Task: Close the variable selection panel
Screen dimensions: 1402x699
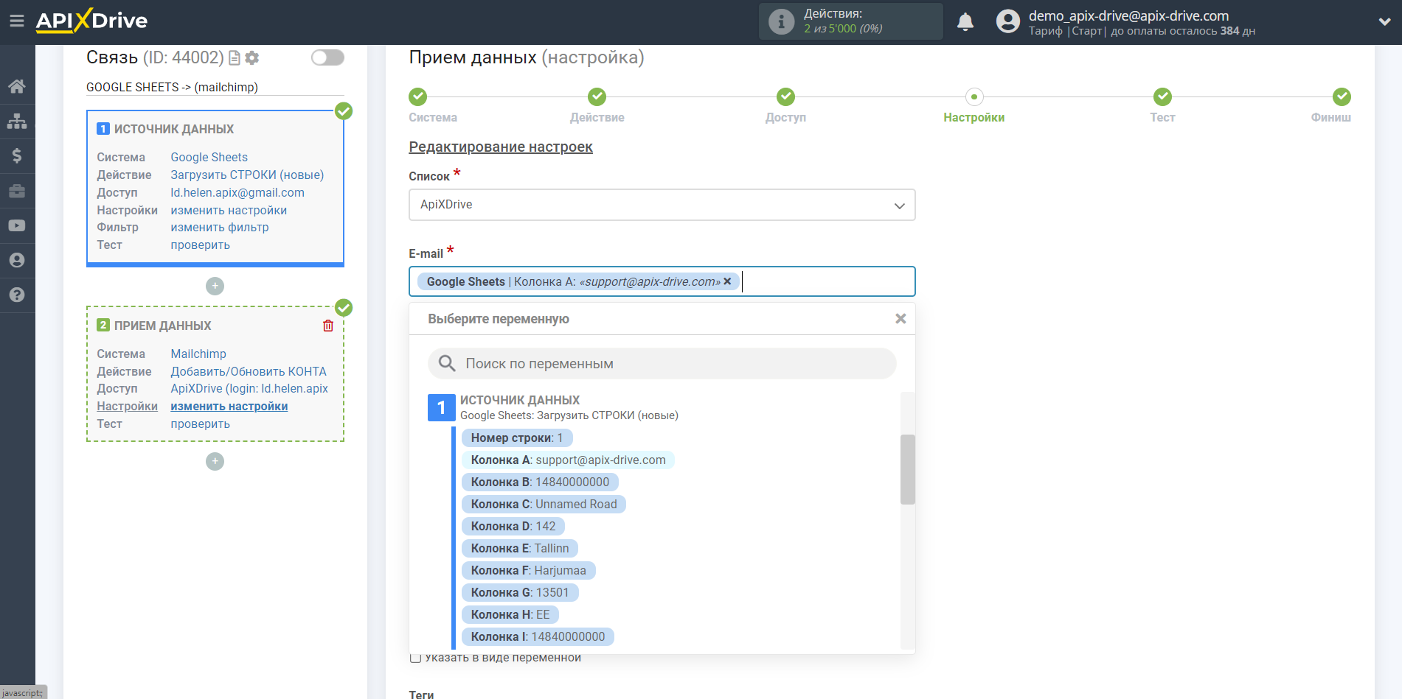Action: pos(900,318)
